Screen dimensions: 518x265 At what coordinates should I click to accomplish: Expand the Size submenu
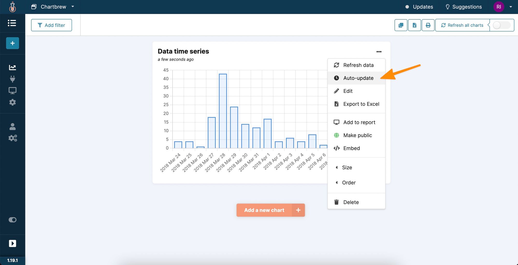coord(347,167)
